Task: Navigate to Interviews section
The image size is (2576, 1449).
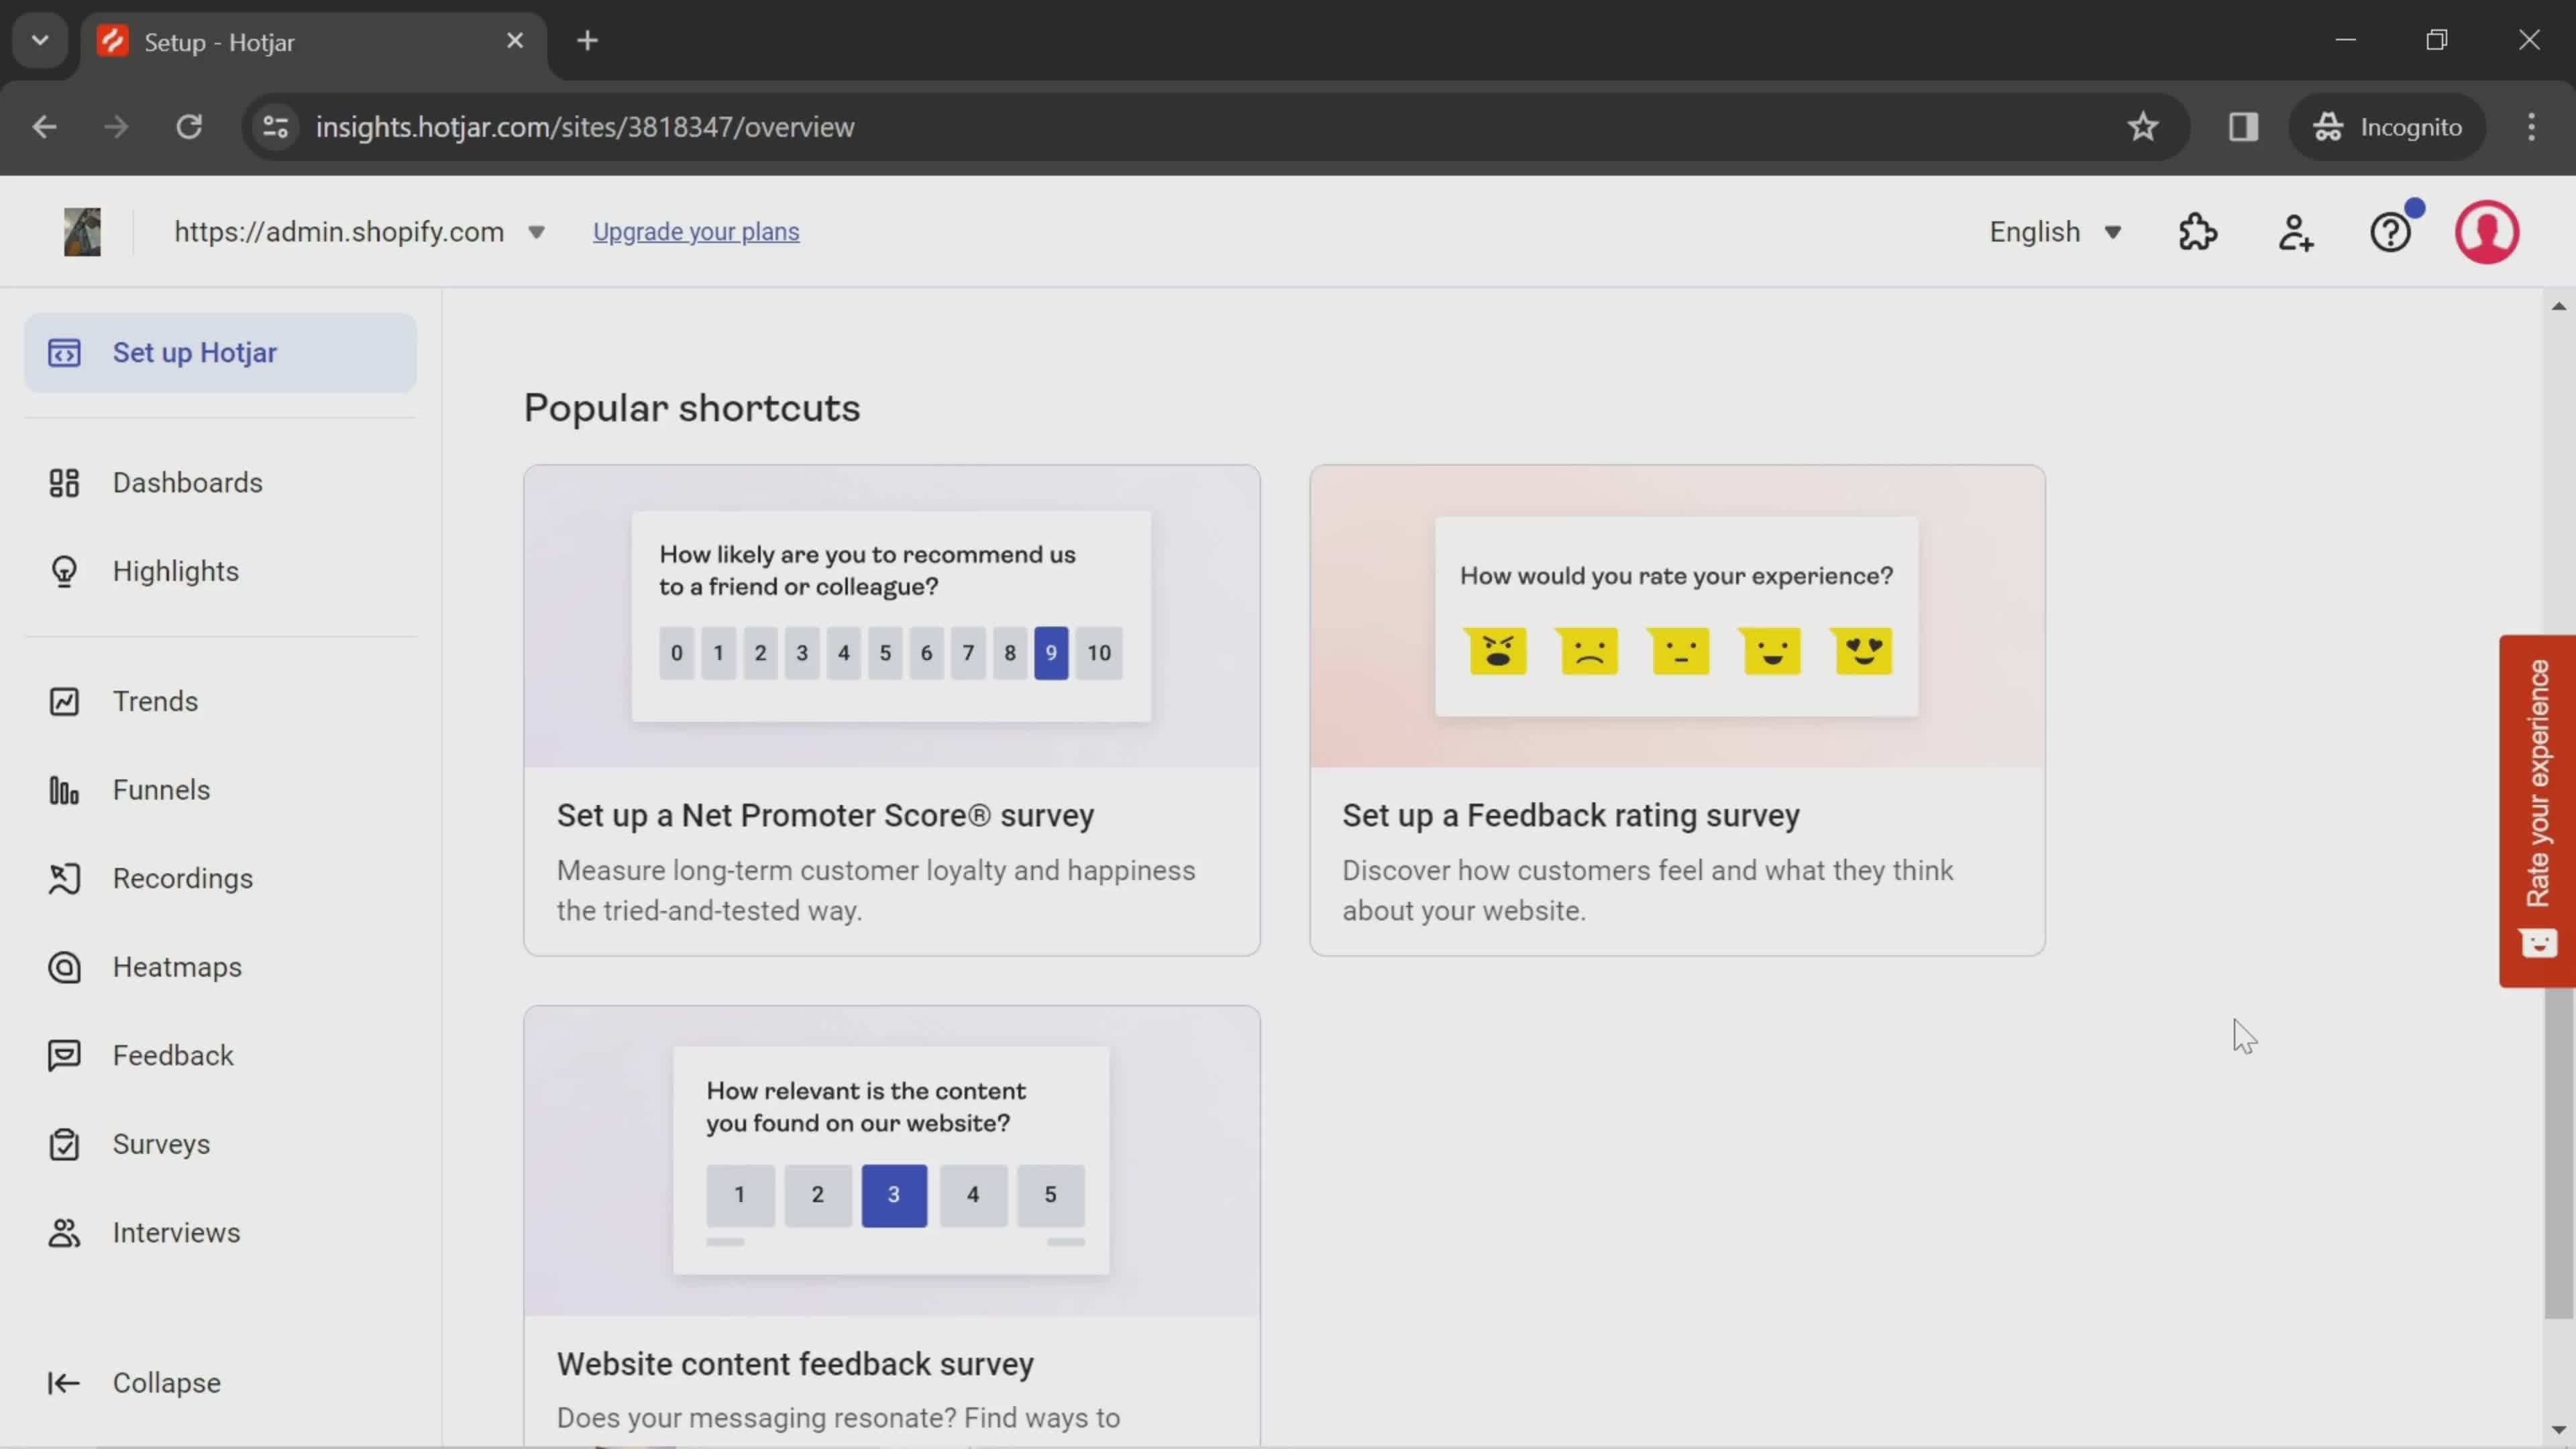Action: pos(175,1232)
